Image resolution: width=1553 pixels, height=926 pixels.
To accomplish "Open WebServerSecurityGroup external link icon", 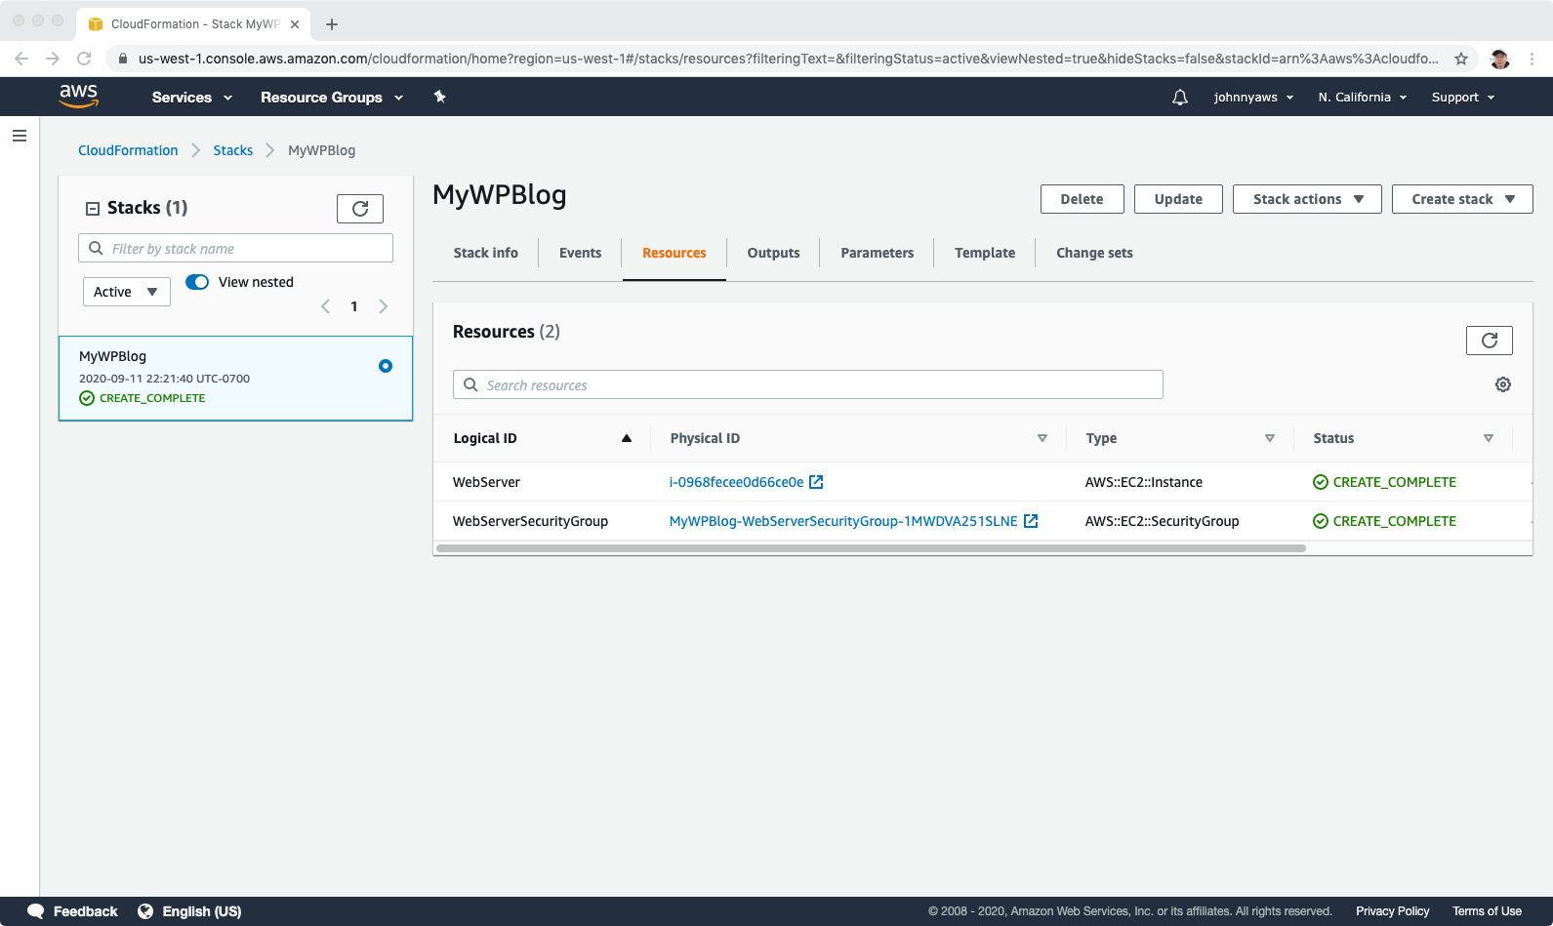I will click(1030, 521).
